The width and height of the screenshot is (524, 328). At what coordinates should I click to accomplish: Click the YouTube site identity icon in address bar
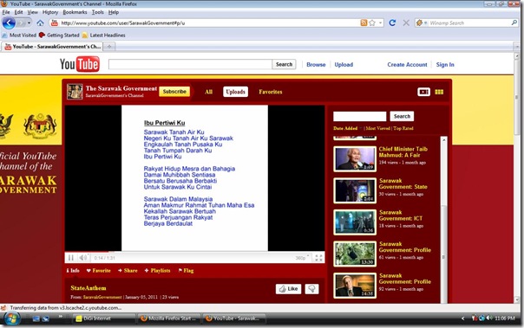pyautogui.click(x=55, y=23)
